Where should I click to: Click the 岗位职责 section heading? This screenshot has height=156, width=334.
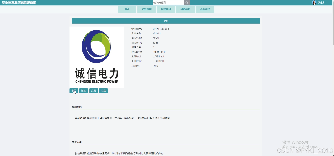point(77,142)
